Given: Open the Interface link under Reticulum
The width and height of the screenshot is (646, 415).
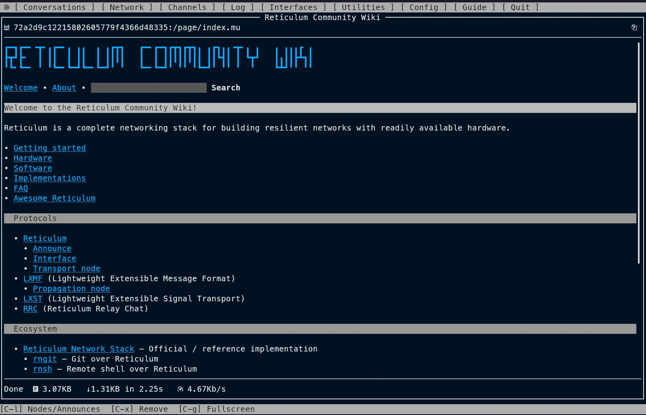Looking at the screenshot, I should pyautogui.click(x=55, y=258).
